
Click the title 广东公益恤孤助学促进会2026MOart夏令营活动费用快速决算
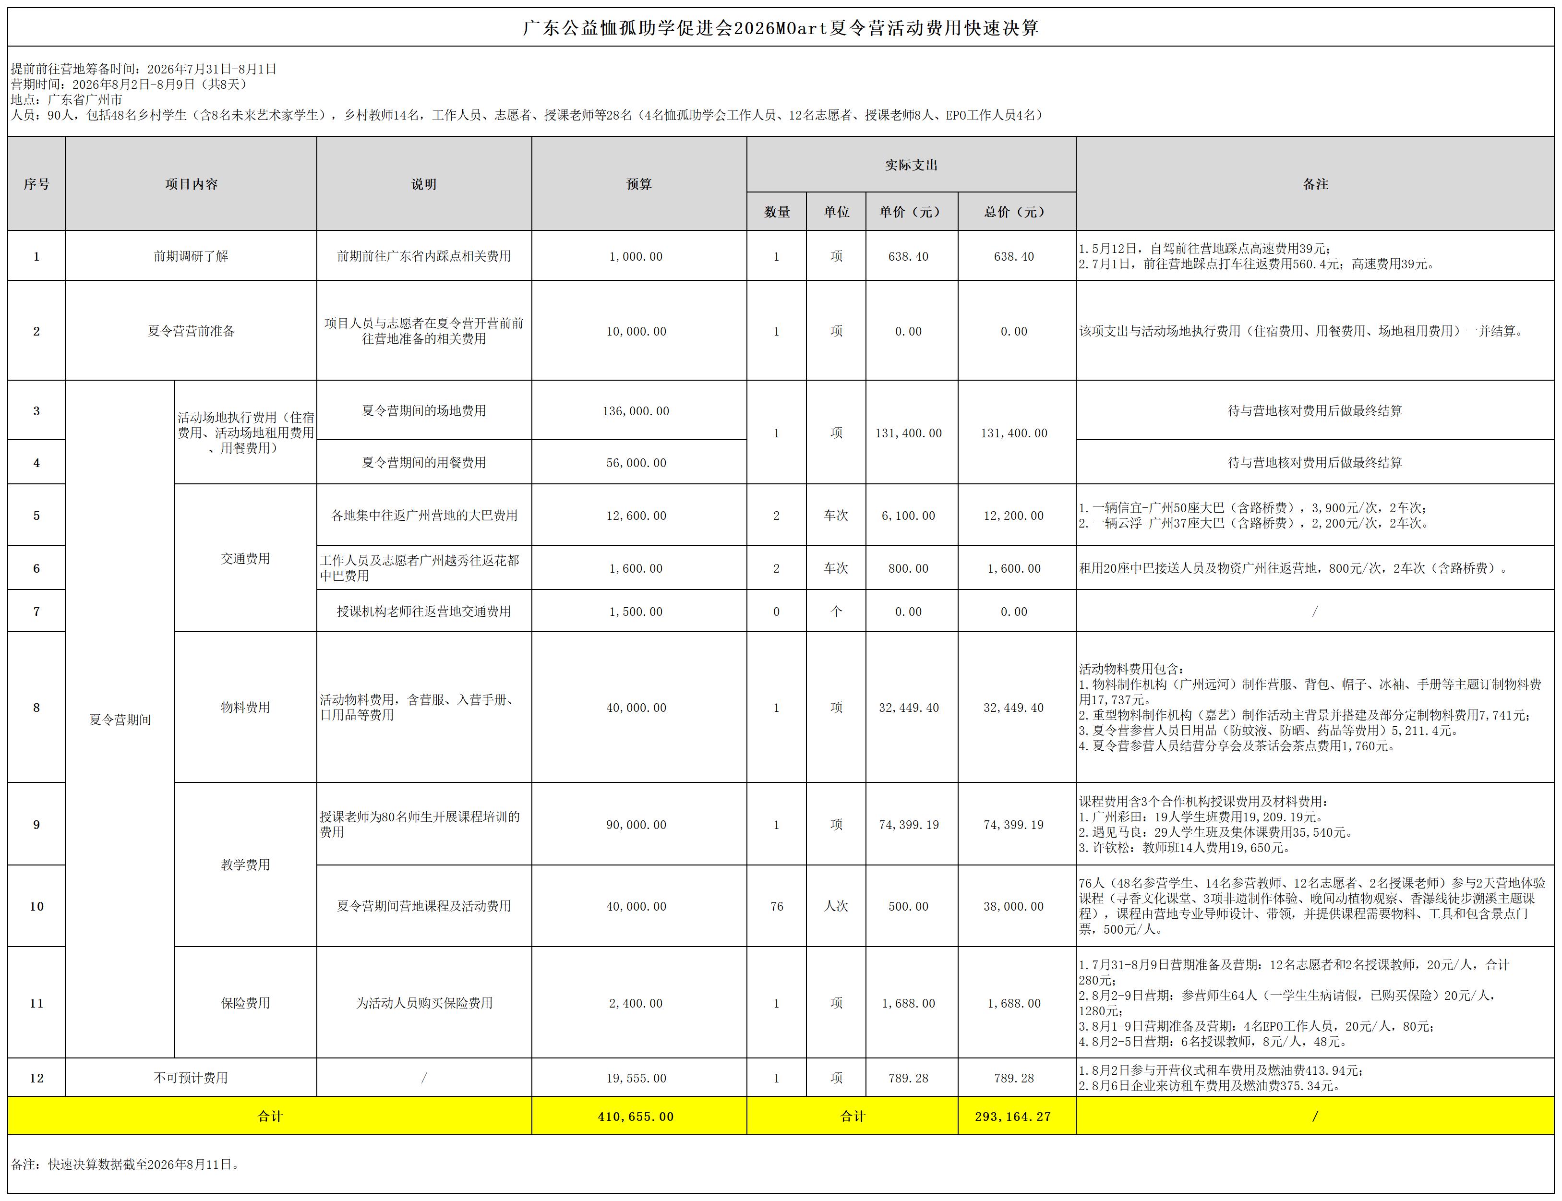tap(781, 28)
